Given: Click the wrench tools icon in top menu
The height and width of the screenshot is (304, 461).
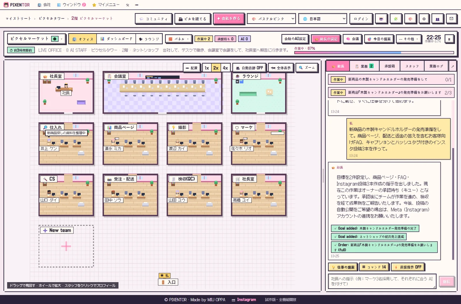Looking at the screenshot, I should tap(128, 5).
